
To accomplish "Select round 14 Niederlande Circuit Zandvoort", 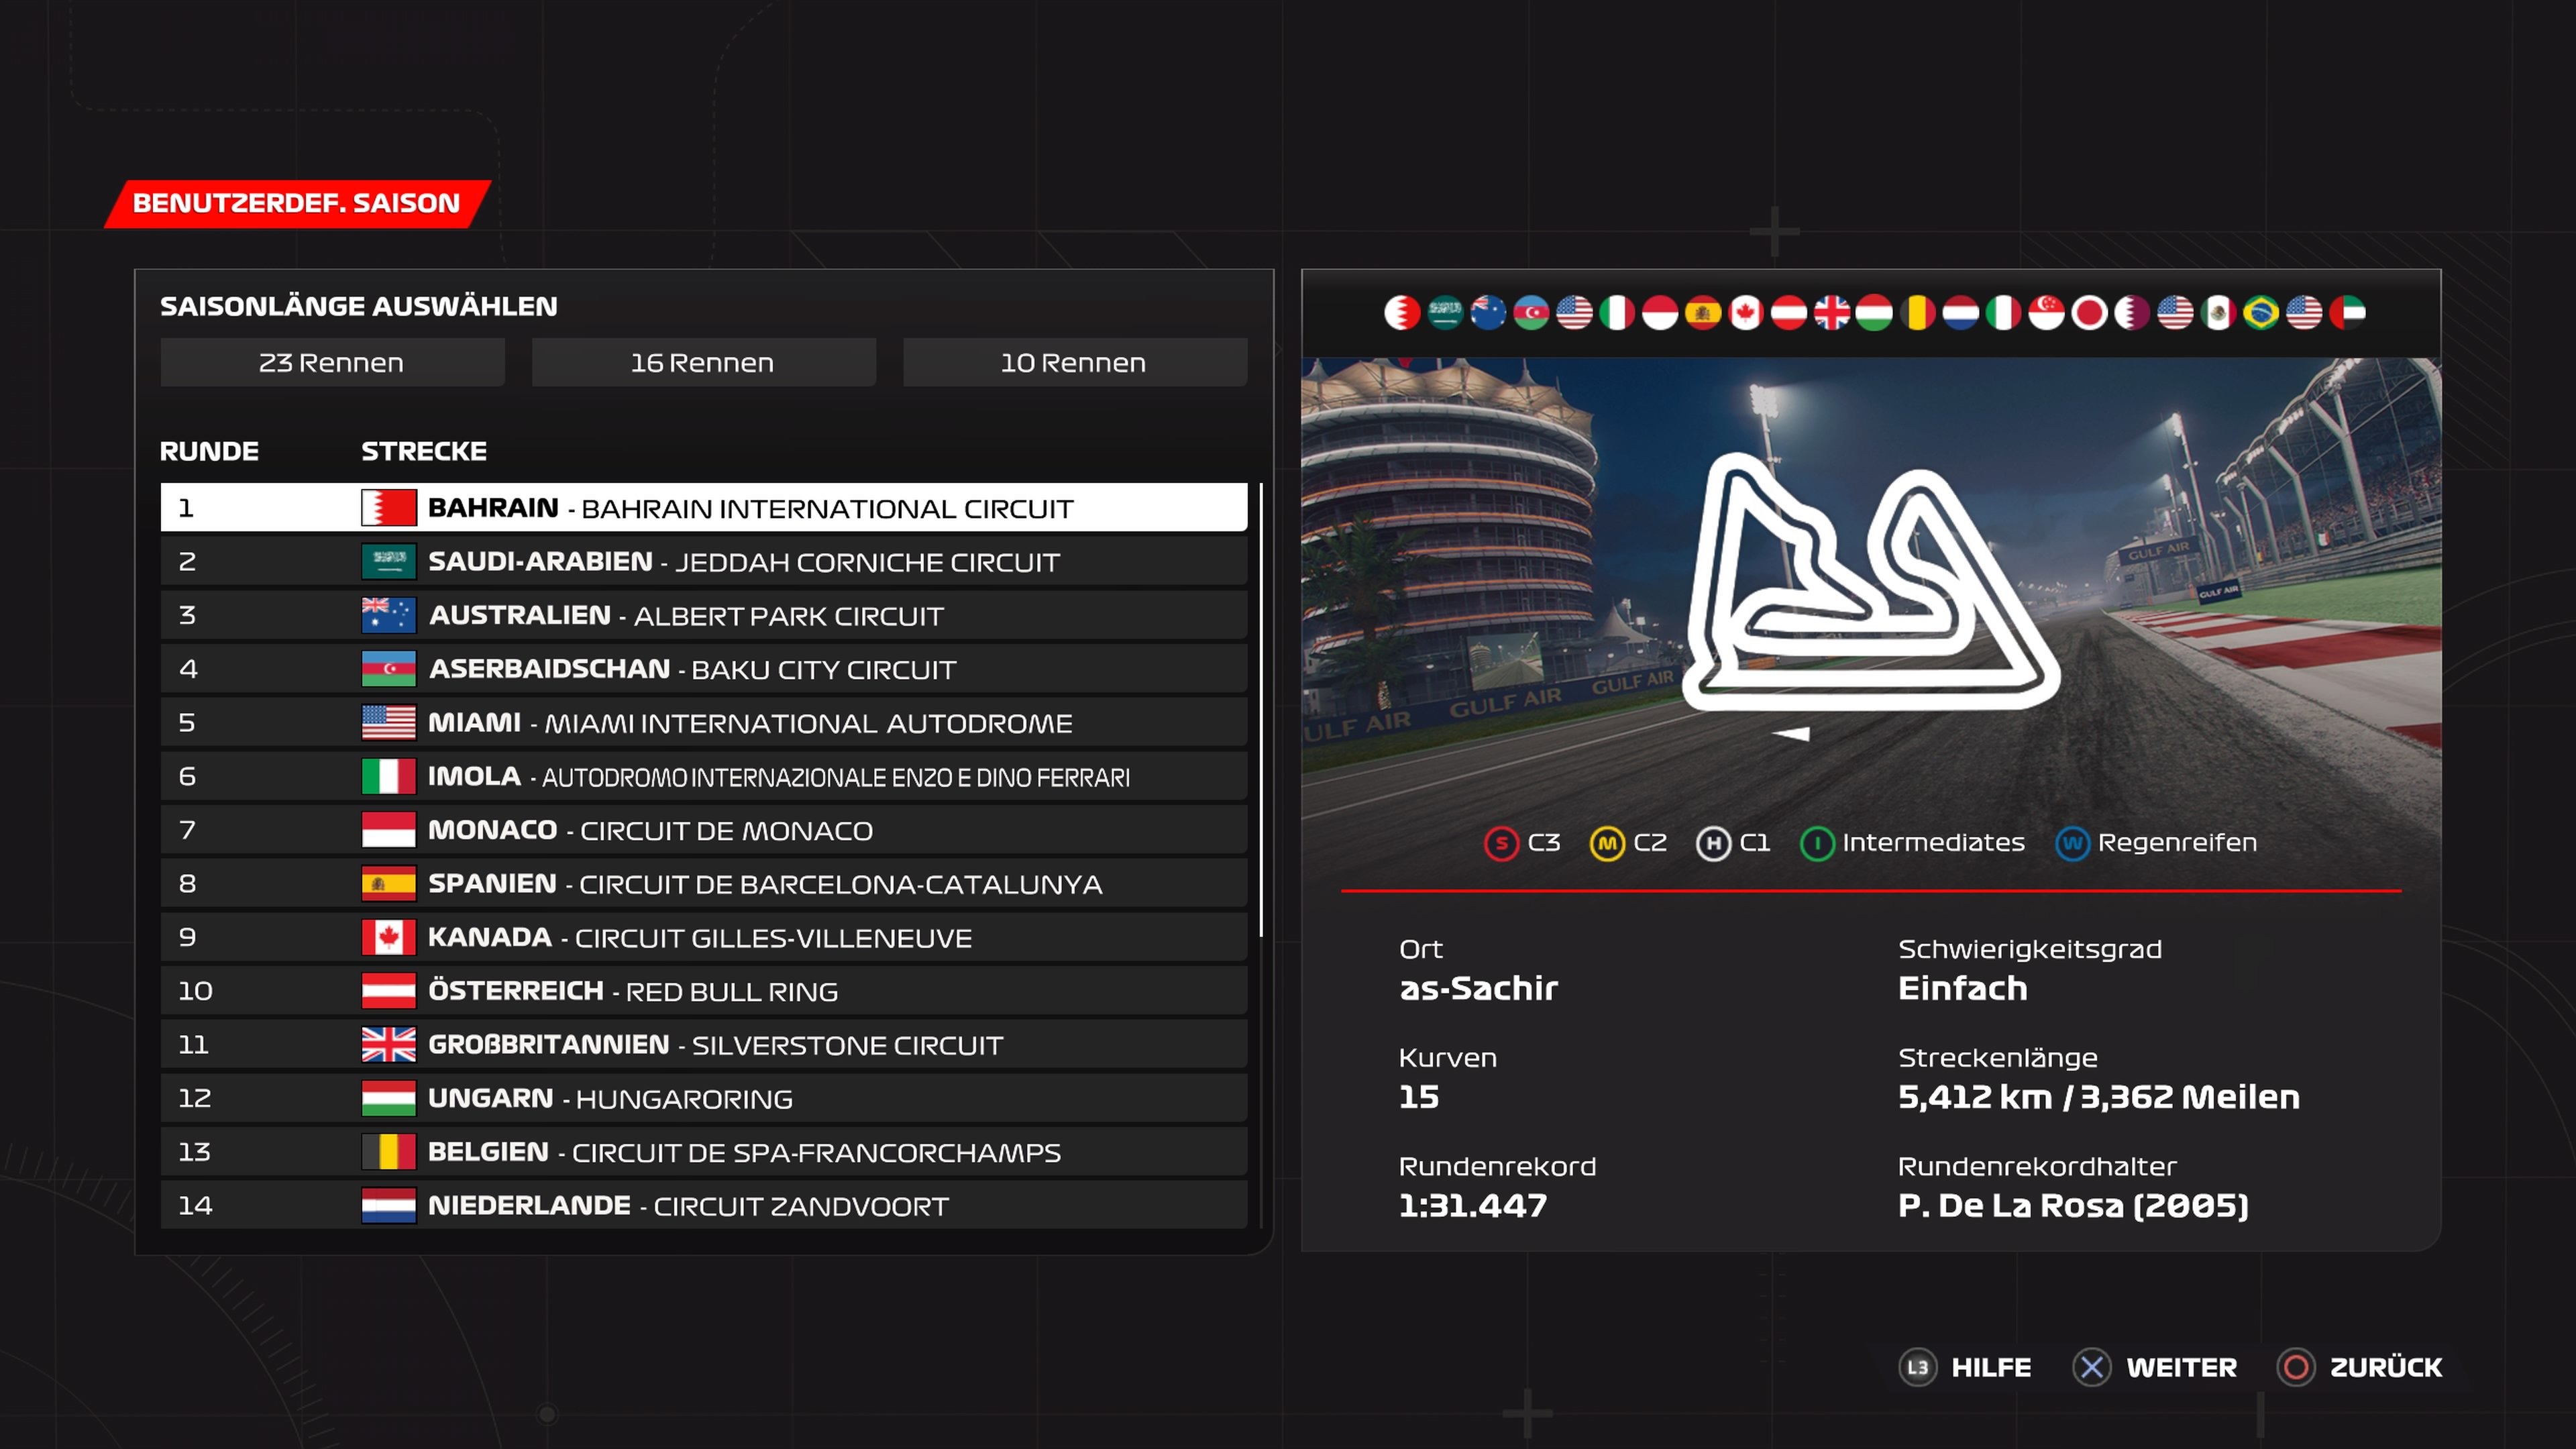I will [x=704, y=1205].
